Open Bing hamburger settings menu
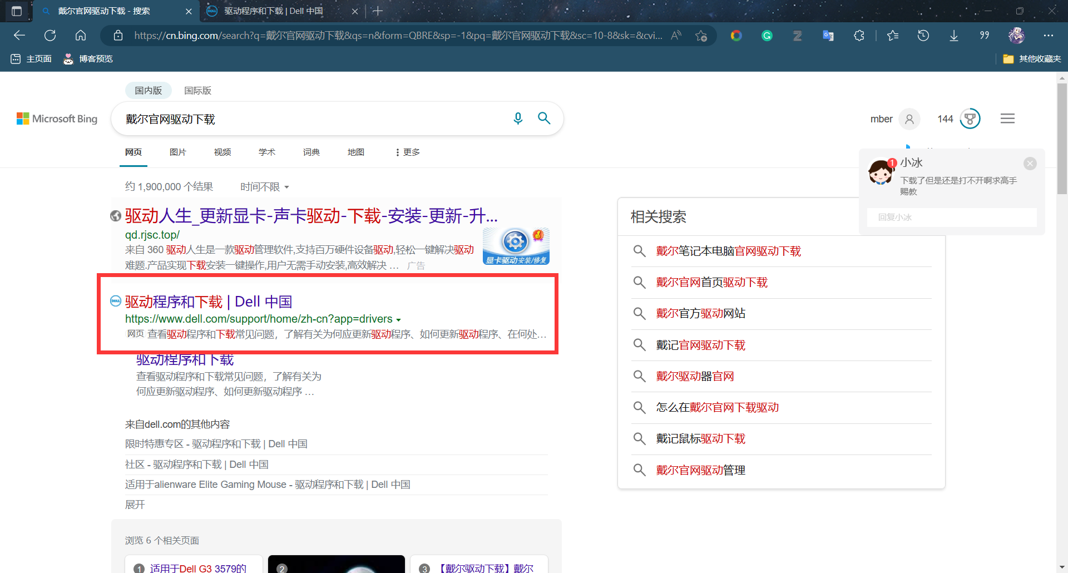This screenshot has width=1068, height=573. pyautogui.click(x=1007, y=118)
